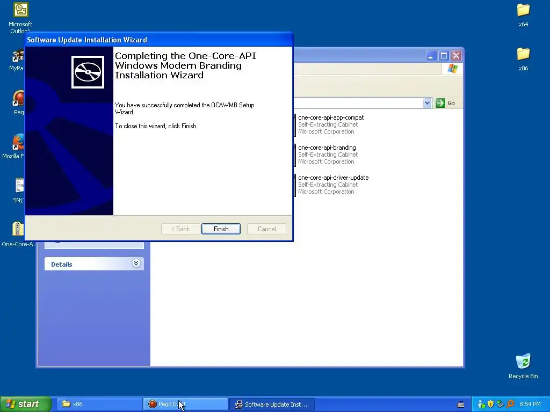Click the on-screen keyboard taskbar icon
The image size is (550, 412).
461,404
